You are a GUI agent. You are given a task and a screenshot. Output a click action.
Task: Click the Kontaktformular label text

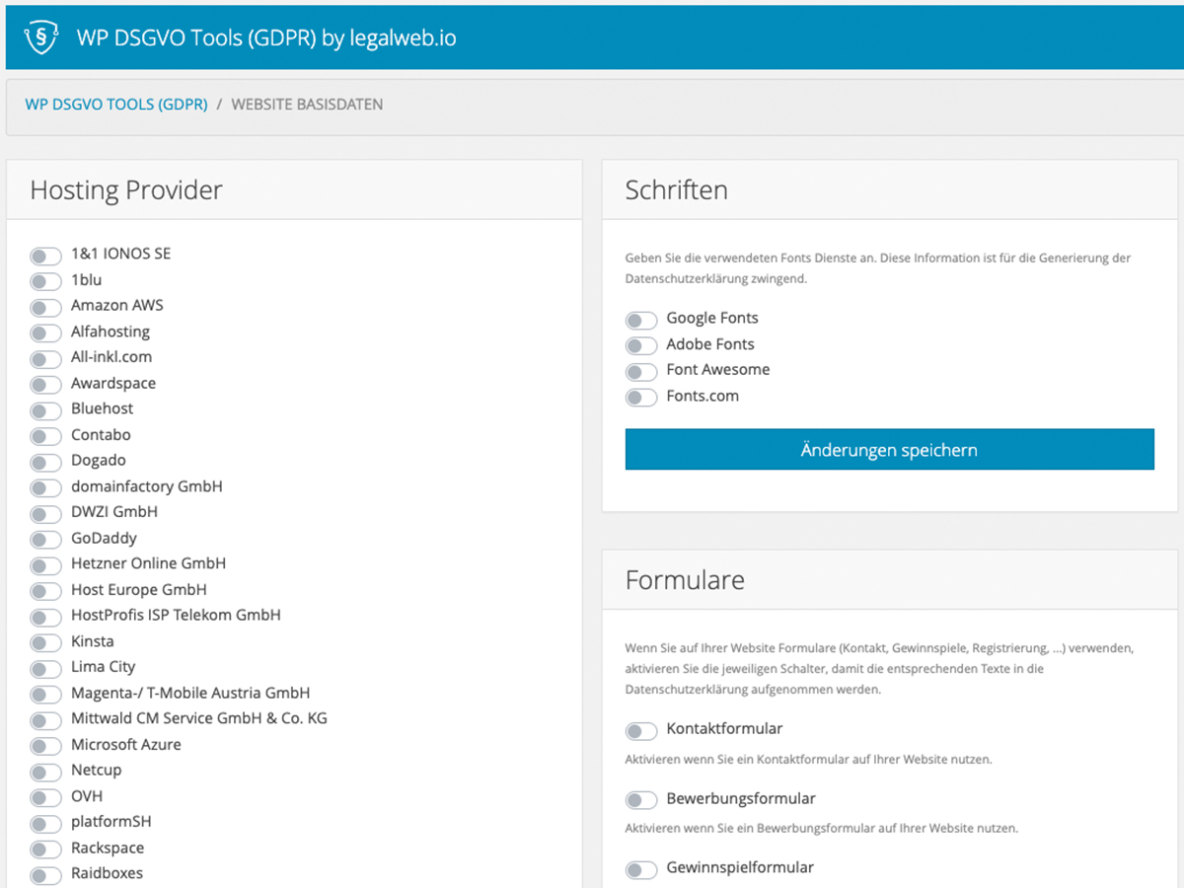point(724,728)
